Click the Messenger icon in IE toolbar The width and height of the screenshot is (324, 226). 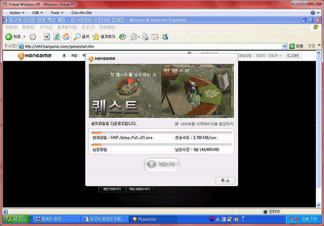(x=165, y=37)
